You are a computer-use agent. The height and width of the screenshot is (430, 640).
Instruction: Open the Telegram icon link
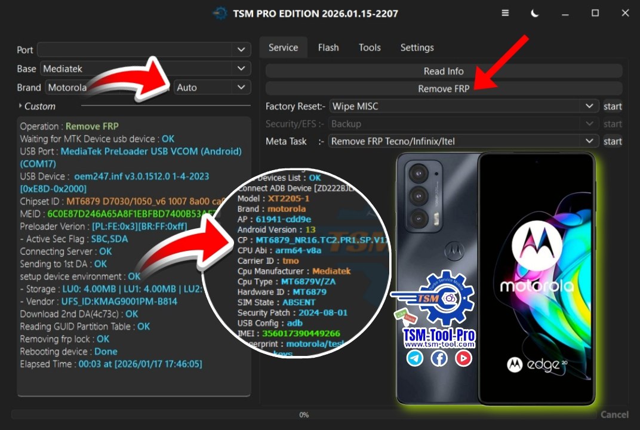tap(415, 358)
